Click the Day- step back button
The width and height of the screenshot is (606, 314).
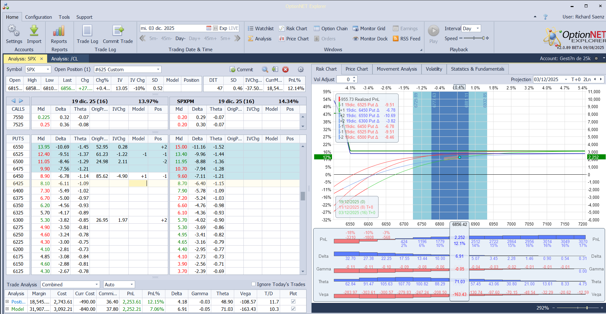(x=180, y=38)
